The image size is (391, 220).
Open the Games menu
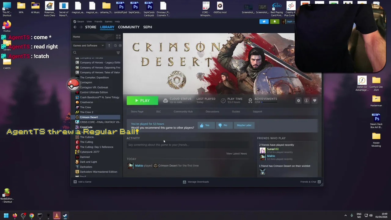108,21
